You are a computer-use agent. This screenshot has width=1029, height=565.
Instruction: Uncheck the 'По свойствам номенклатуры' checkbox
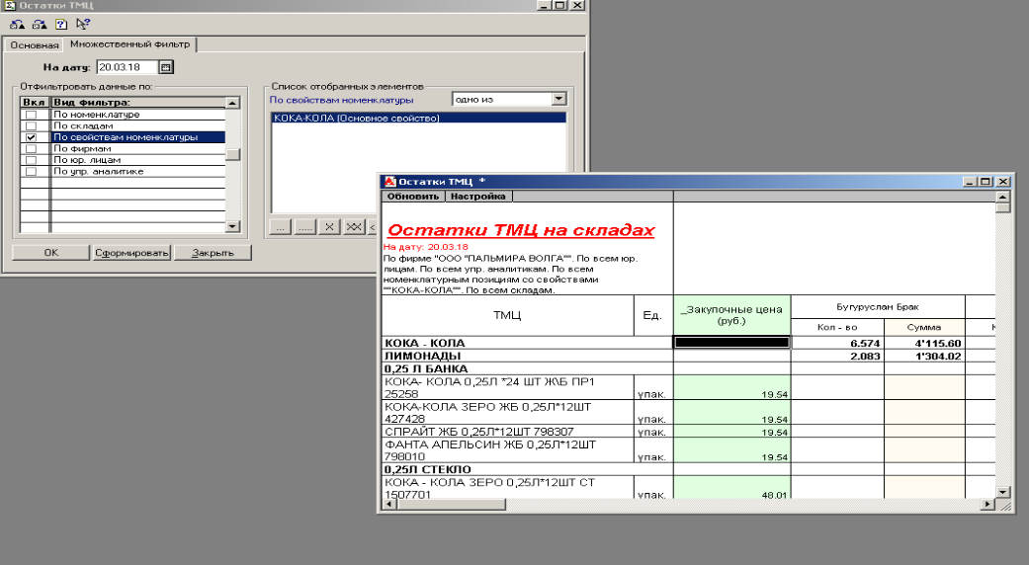pos(31,137)
